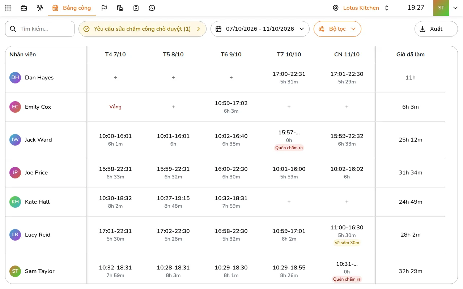This screenshot has height=289, width=463.
Task: Click the calendar icon in the date range picker
Action: (x=218, y=29)
